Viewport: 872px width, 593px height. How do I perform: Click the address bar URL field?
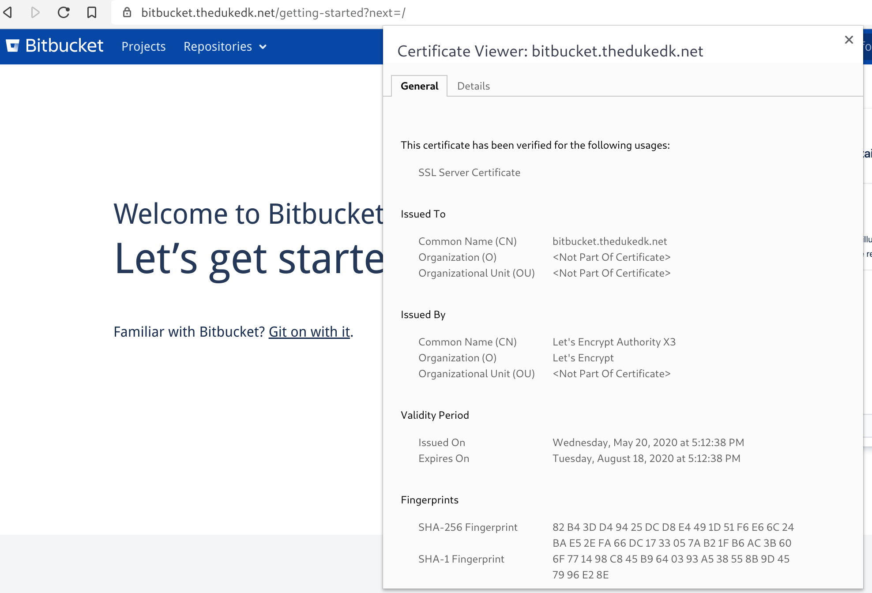(274, 12)
